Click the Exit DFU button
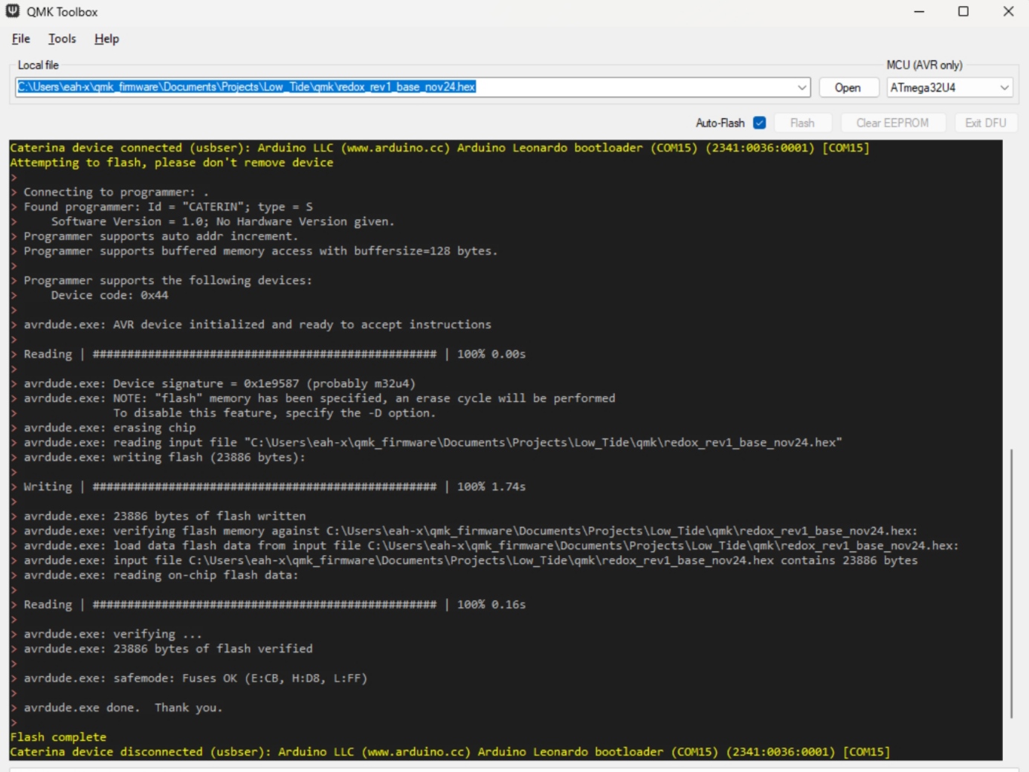The width and height of the screenshot is (1029, 772). coord(985,123)
